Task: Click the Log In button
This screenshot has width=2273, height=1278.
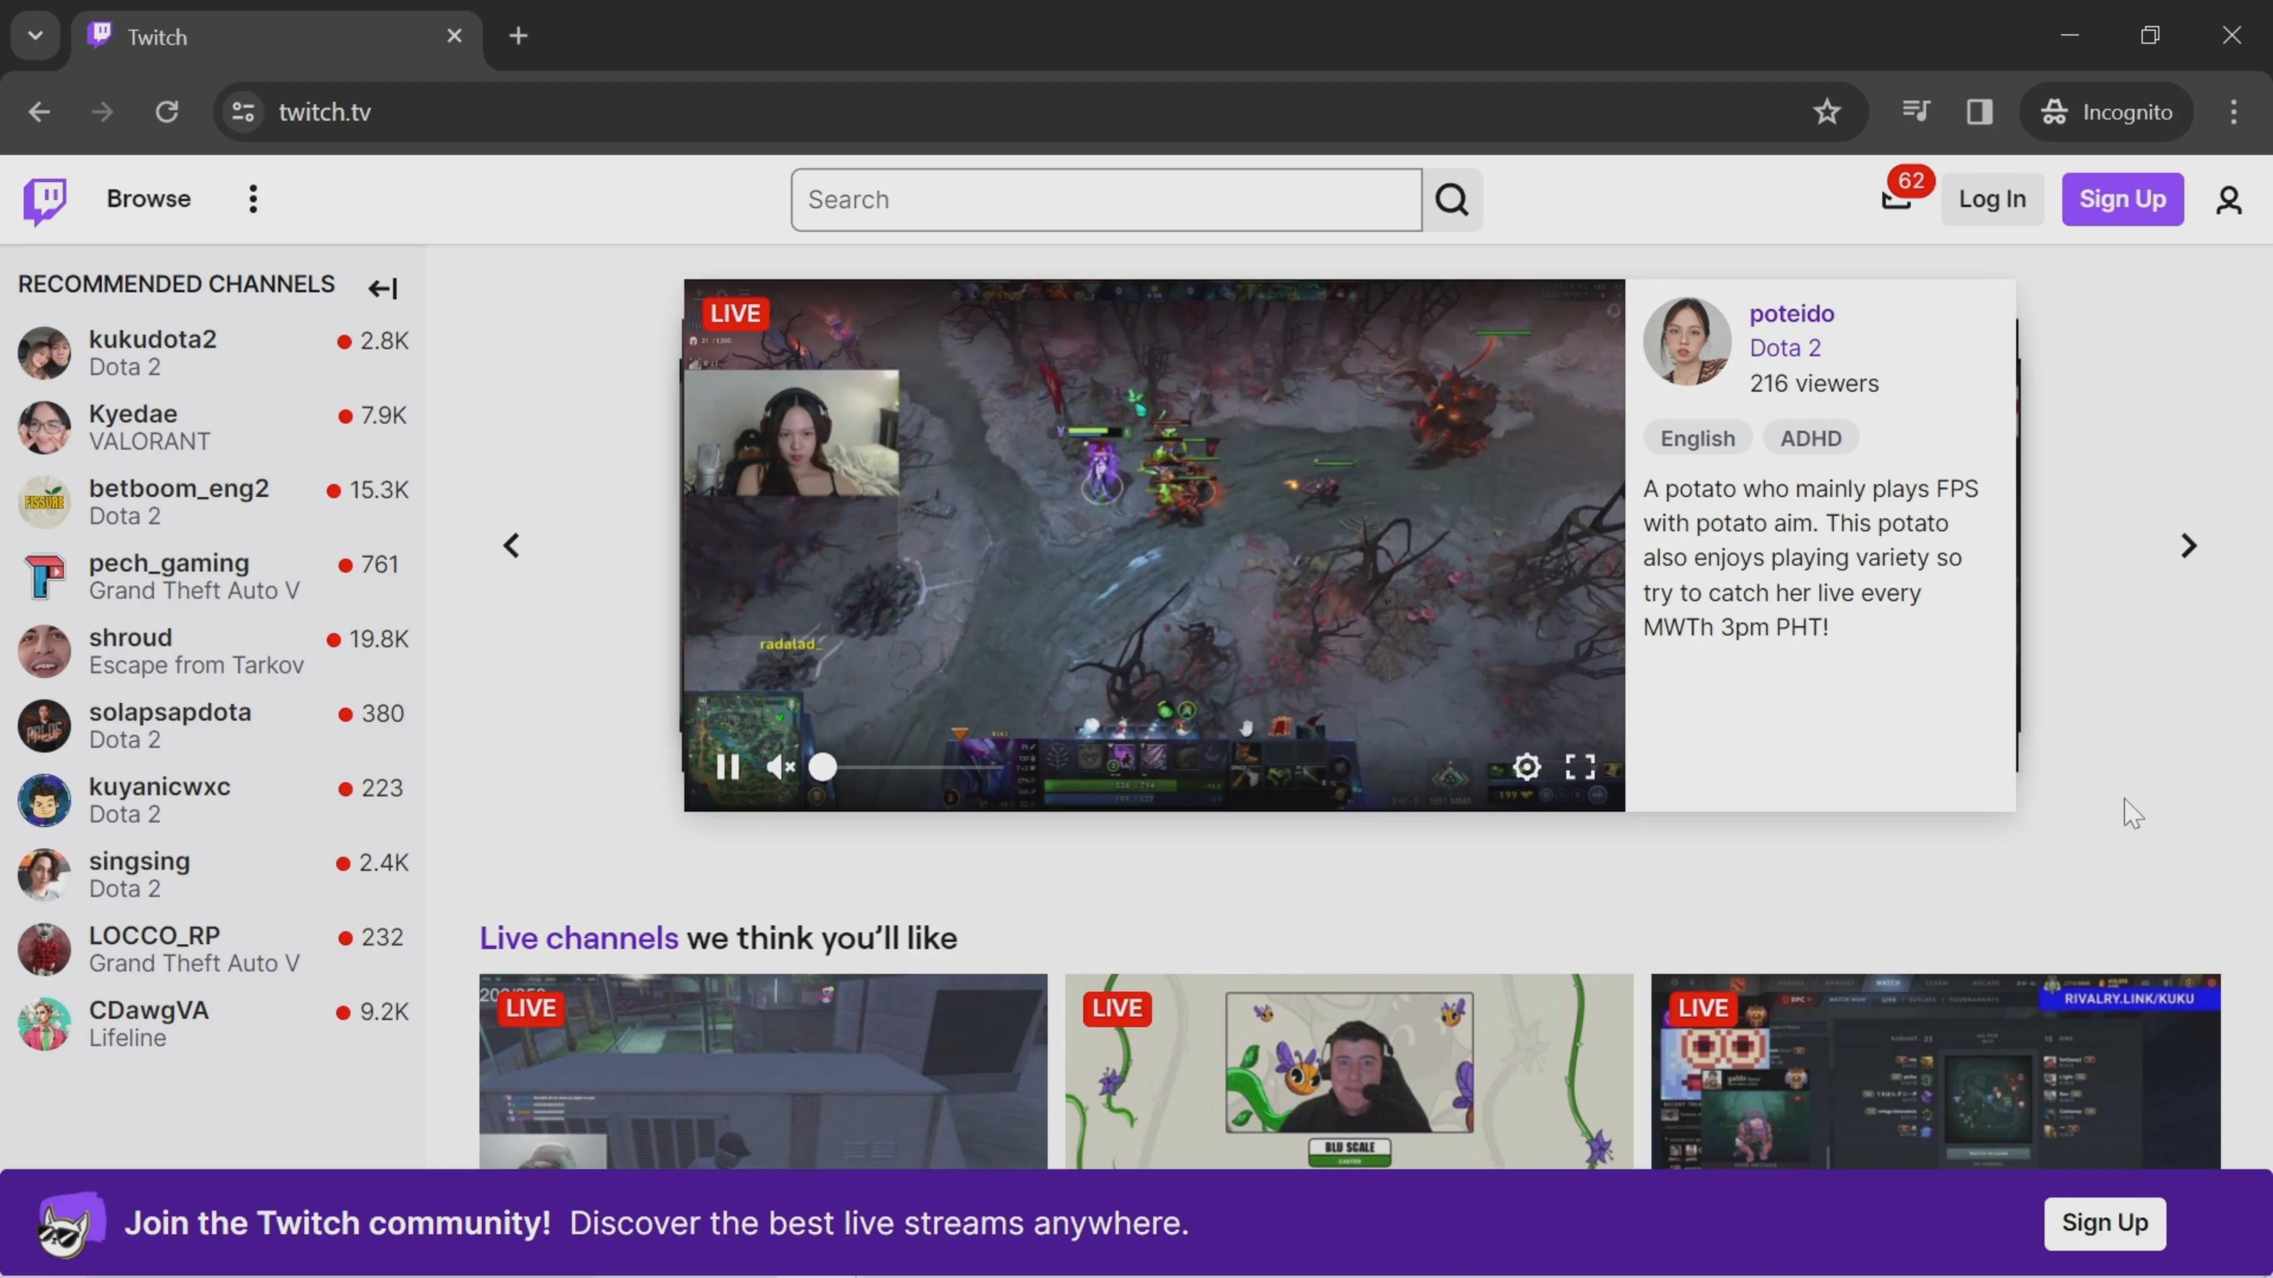Action: (x=1994, y=198)
